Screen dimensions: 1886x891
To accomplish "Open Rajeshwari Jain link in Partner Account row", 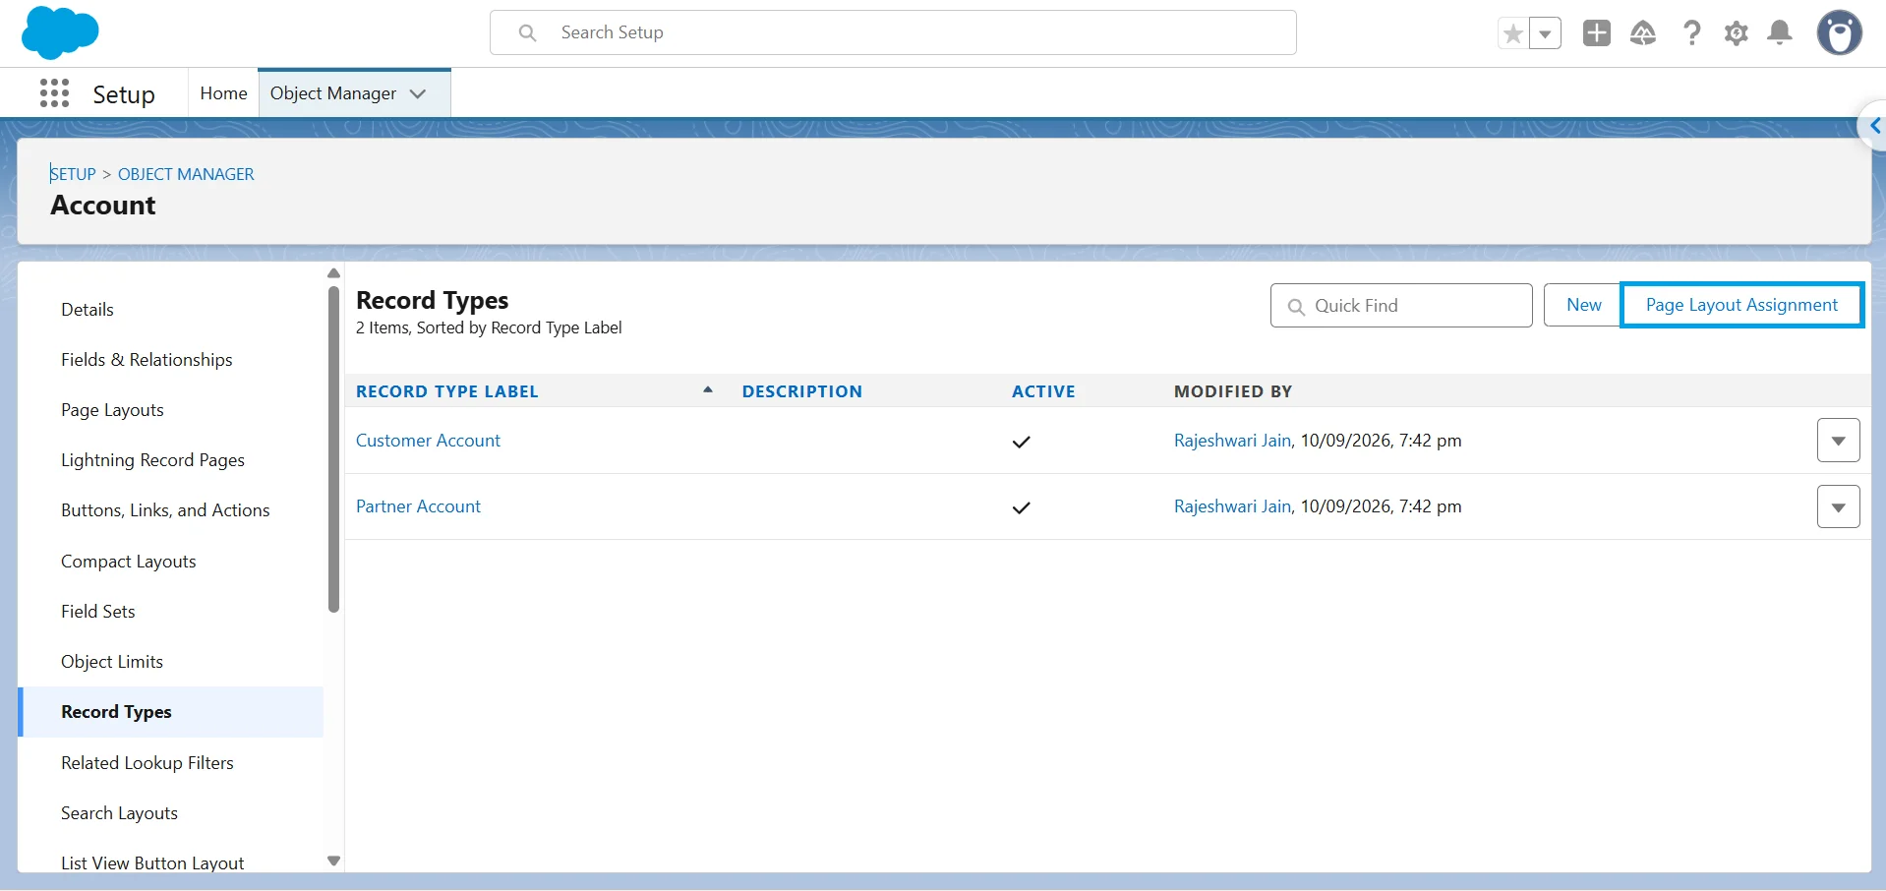I will [x=1232, y=506].
